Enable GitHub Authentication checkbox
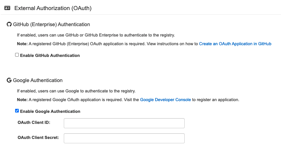281x150 pixels. [17, 55]
